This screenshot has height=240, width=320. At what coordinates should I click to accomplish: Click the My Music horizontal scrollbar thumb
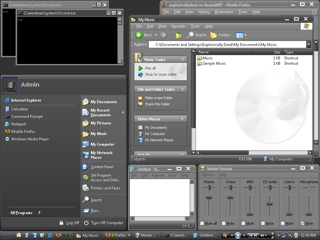[x=224, y=152]
